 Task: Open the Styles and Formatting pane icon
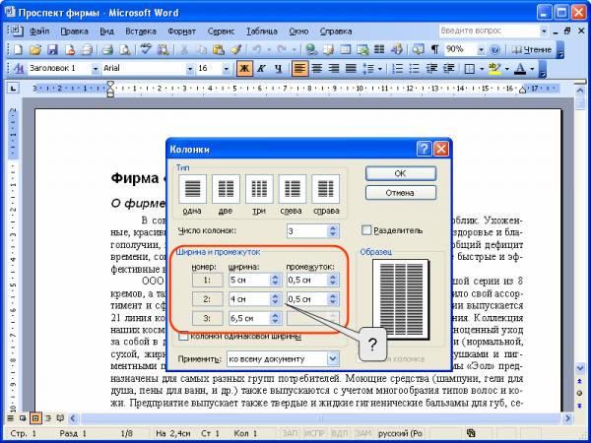18,69
